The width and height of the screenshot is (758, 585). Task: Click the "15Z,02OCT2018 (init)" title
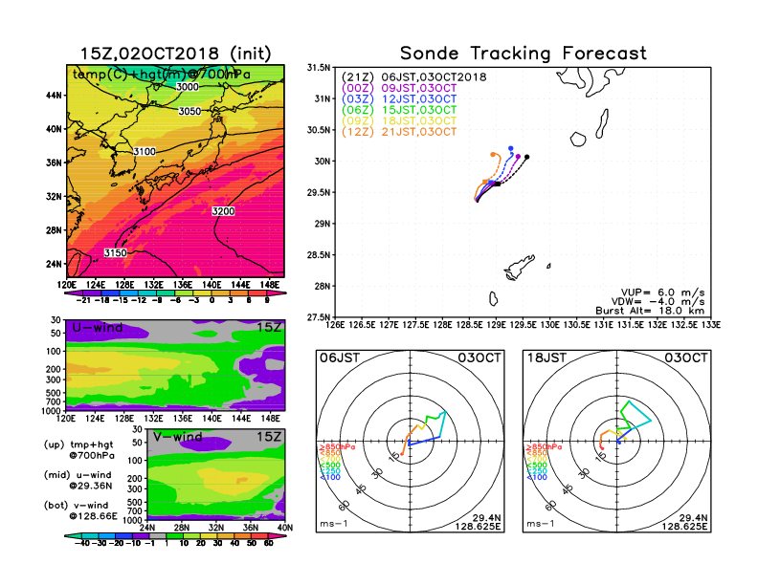[175, 54]
